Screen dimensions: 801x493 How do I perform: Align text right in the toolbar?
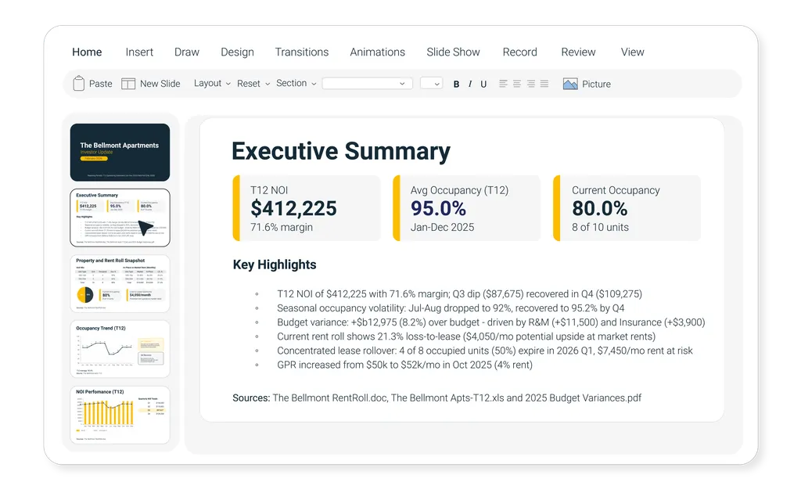[x=530, y=84]
